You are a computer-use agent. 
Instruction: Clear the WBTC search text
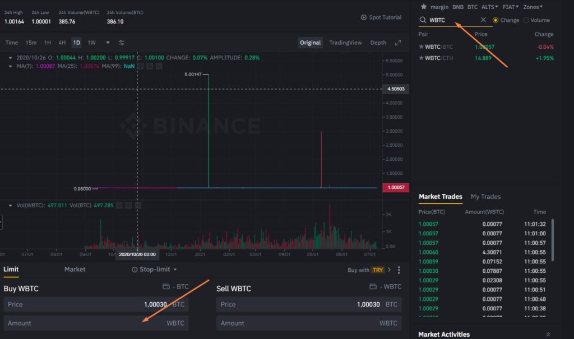(x=483, y=20)
